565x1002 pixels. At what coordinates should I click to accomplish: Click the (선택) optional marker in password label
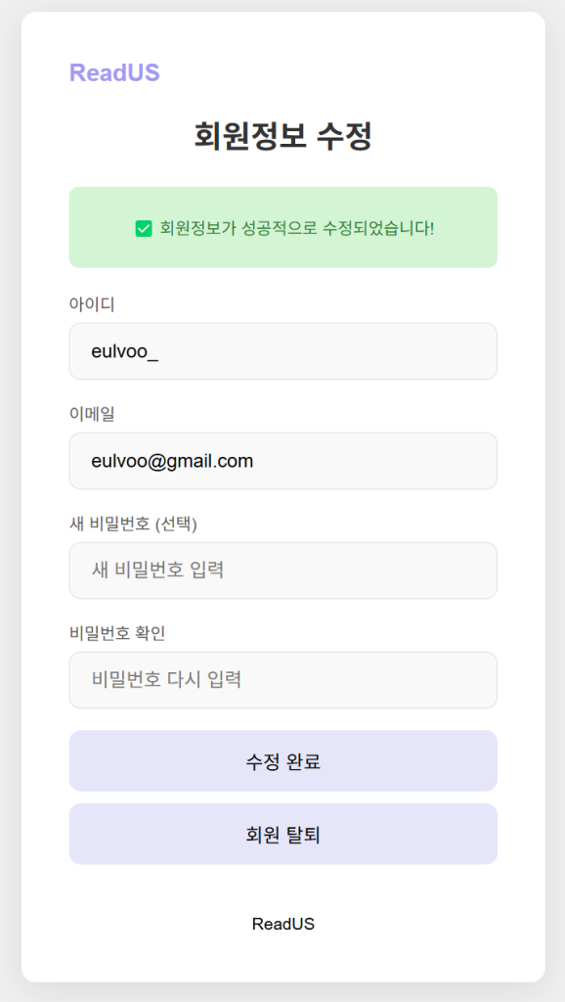click(x=174, y=524)
